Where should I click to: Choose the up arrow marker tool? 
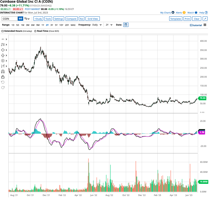(3, 55)
